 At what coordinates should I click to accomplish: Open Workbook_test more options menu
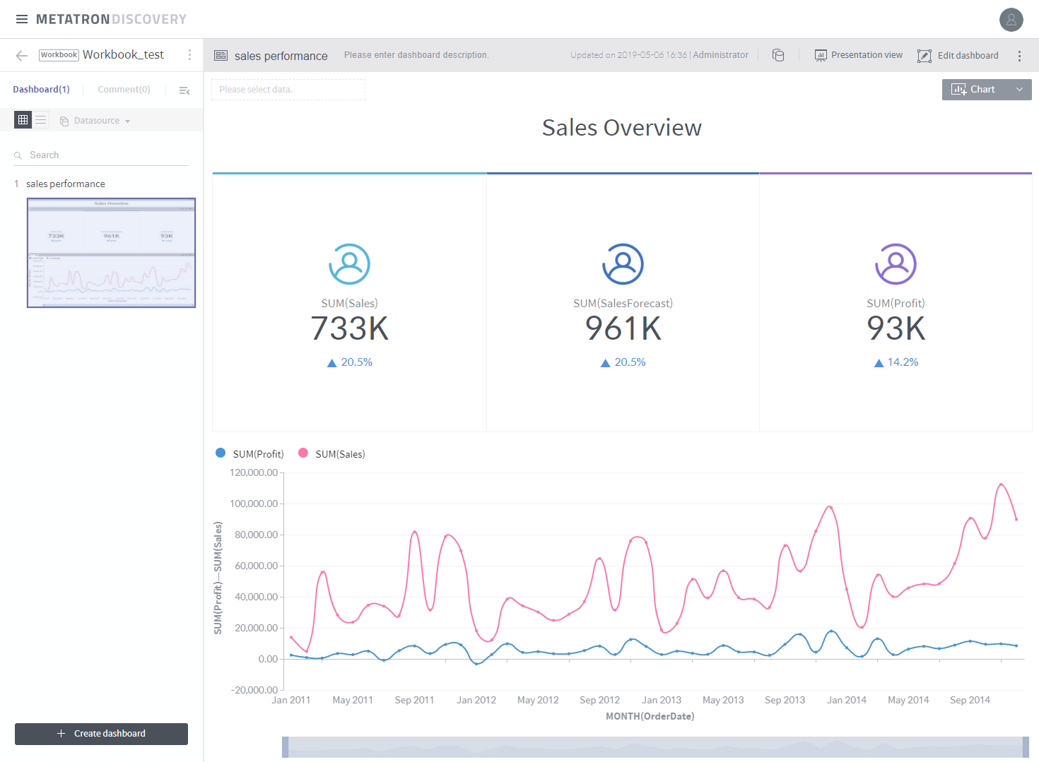[189, 55]
